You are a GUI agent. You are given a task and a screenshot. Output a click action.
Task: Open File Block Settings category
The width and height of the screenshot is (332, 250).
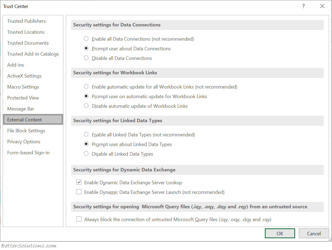tap(33, 131)
